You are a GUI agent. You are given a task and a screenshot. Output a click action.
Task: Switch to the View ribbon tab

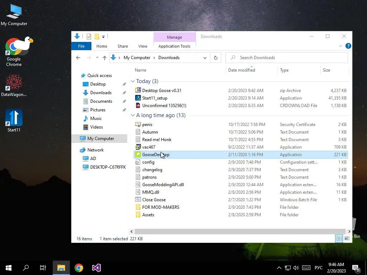tap(143, 46)
